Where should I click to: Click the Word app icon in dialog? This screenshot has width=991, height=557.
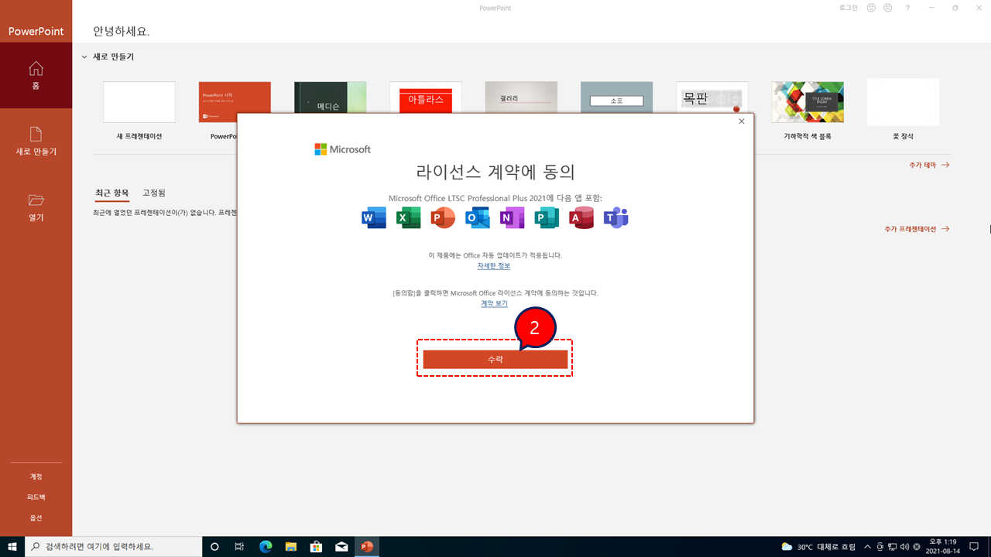[x=374, y=218]
